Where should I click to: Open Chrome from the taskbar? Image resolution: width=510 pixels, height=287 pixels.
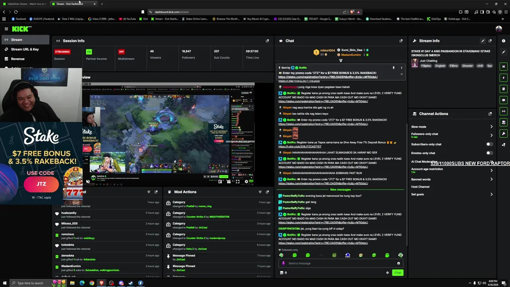point(92,283)
